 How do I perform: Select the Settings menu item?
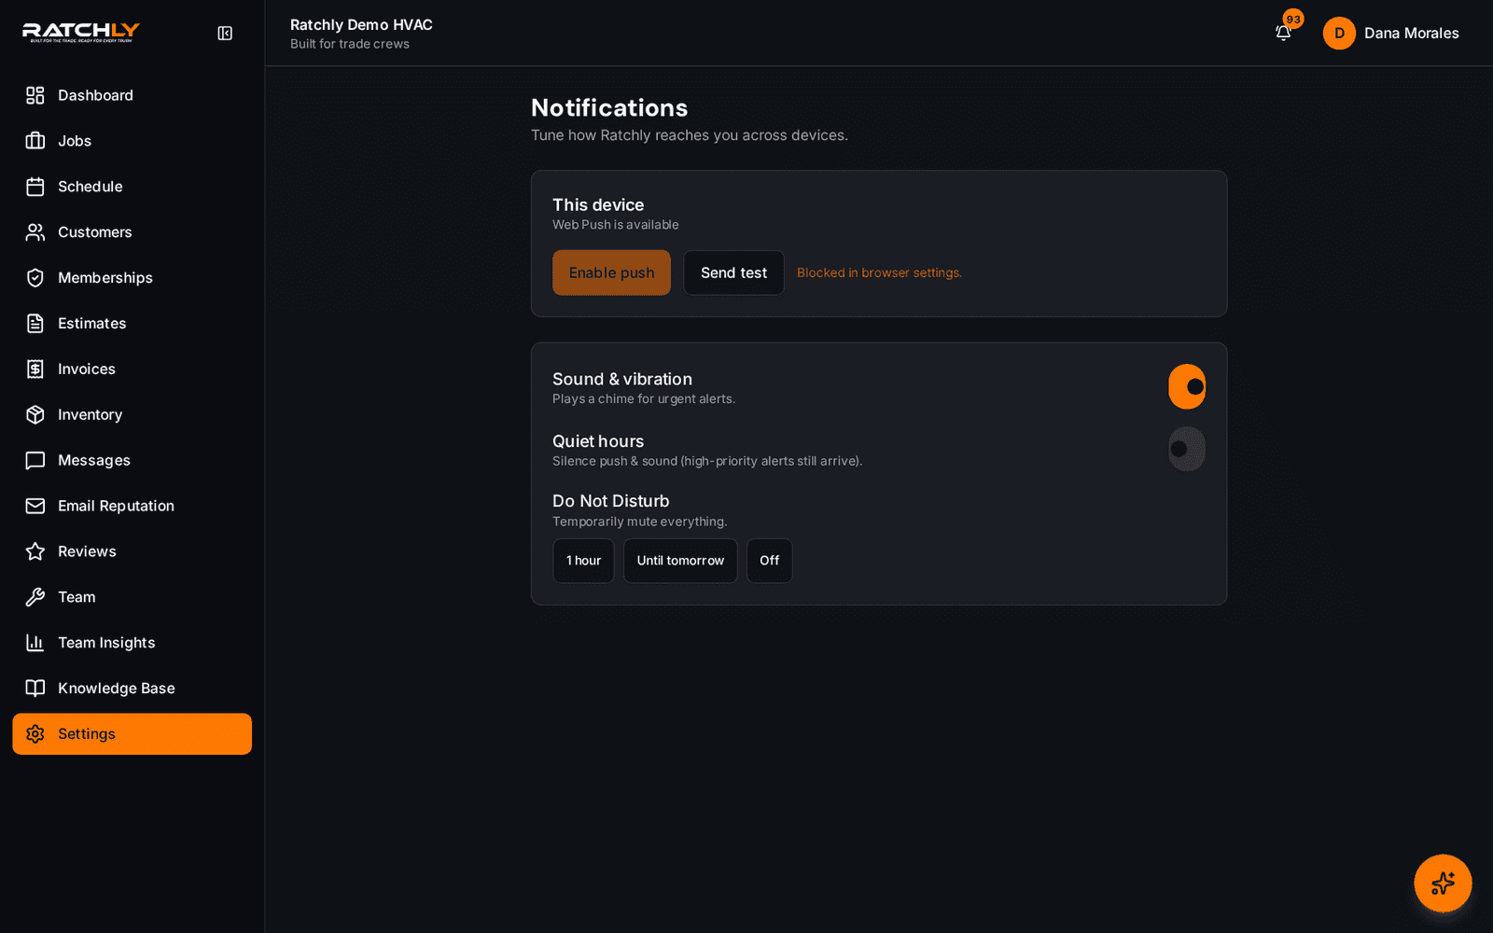pyautogui.click(x=132, y=734)
